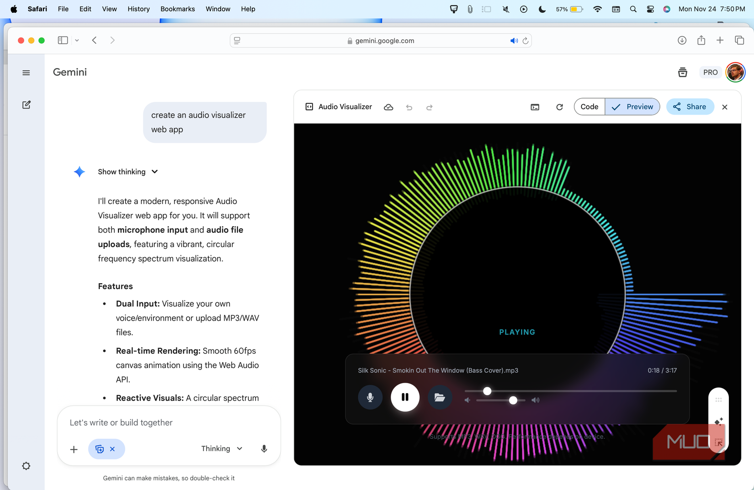
Task: Refresh the preview with the reload icon
Action: (559, 107)
